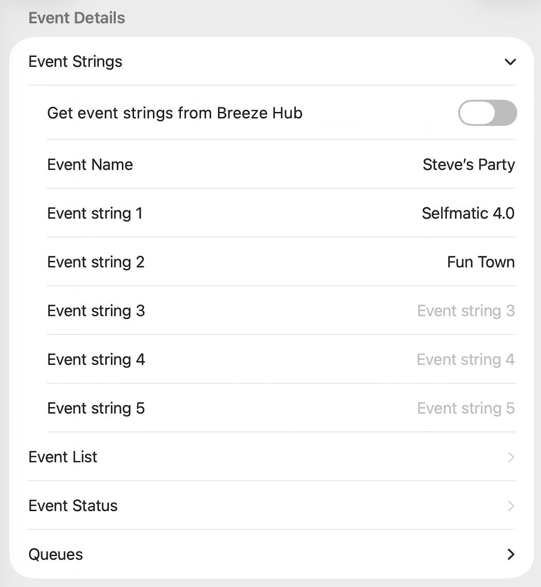Select the Event string 2 label
The height and width of the screenshot is (587, 541).
[x=96, y=262]
